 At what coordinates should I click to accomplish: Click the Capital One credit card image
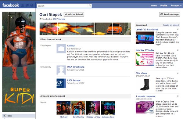(x=145, y=107)
